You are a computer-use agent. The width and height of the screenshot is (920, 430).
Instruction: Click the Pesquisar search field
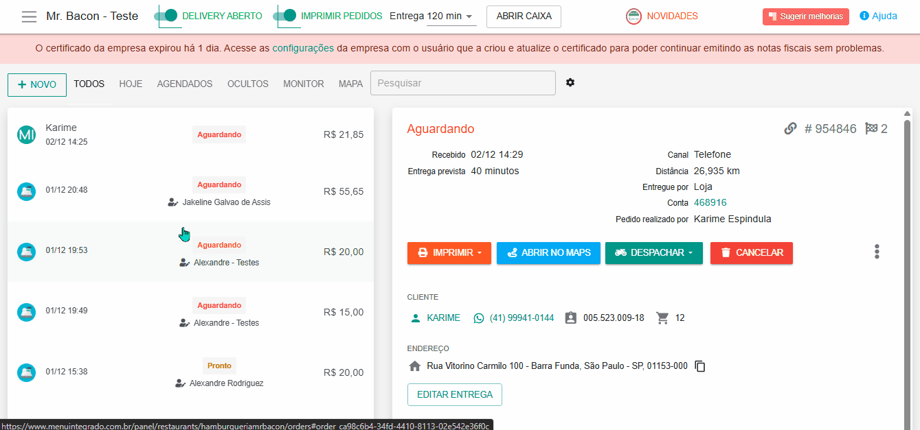click(x=462, y=83)
